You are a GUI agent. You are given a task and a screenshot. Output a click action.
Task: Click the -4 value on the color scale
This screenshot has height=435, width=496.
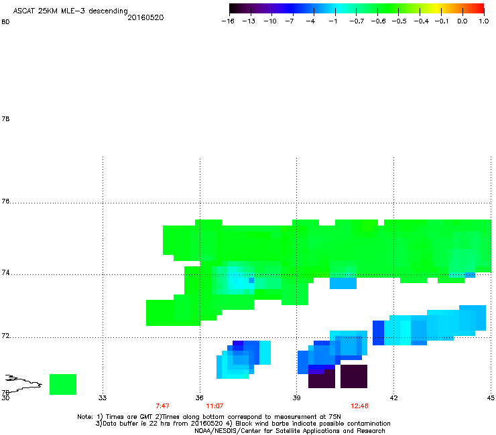click(310, 21)
